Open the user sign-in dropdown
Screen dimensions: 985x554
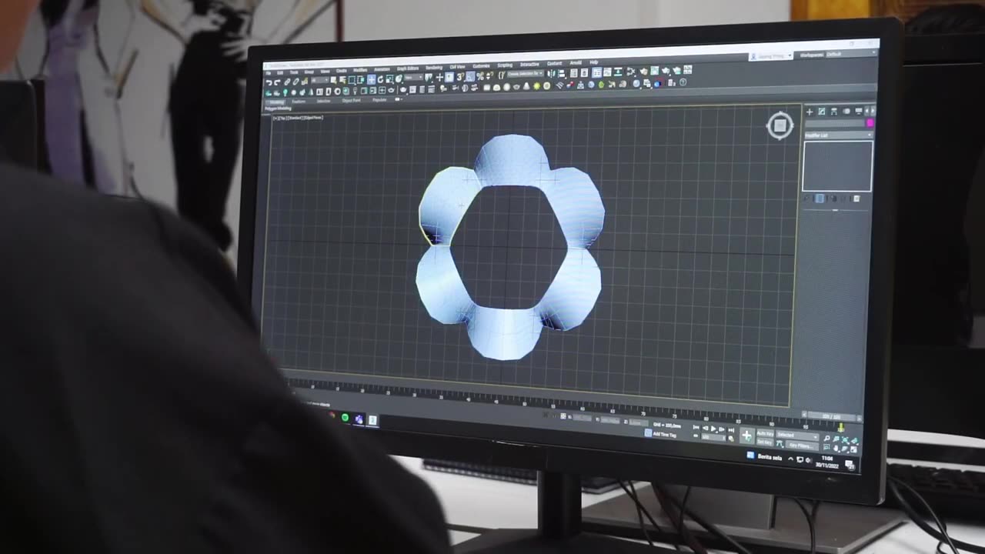(x=770, y=56)
